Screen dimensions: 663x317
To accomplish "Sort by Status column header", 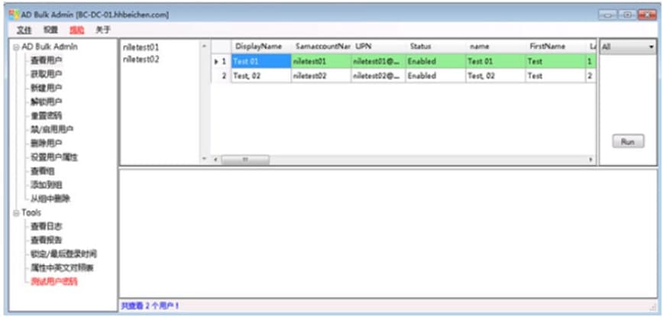I will 436,47.
